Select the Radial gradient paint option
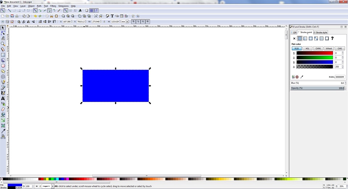Viewport: 348px width, 189px height. (x=311, y=38)
